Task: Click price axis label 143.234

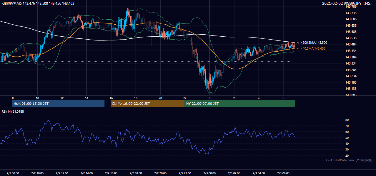Action: coord(351,76)
